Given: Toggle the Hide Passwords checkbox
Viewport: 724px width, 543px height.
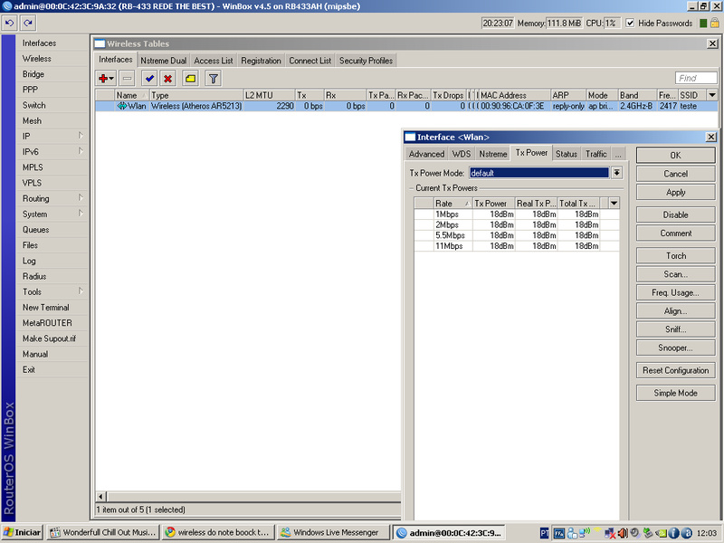Looking at the screenshot, I should 630,24.
